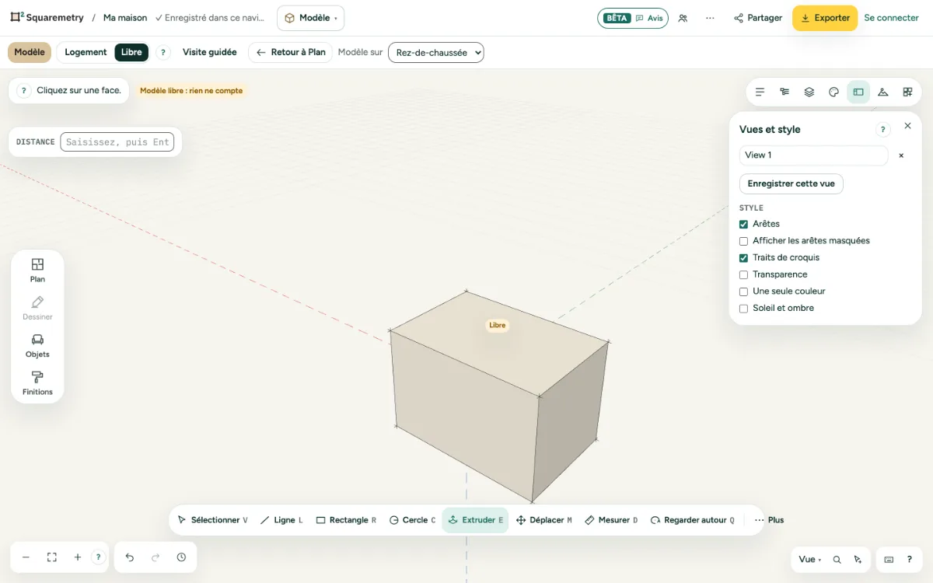
Task: Switch to the Sélectionner tool
Action: pyautogui.click(x=212, y=520)
